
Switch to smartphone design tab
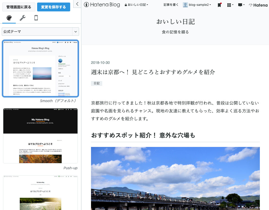point(36,18)
